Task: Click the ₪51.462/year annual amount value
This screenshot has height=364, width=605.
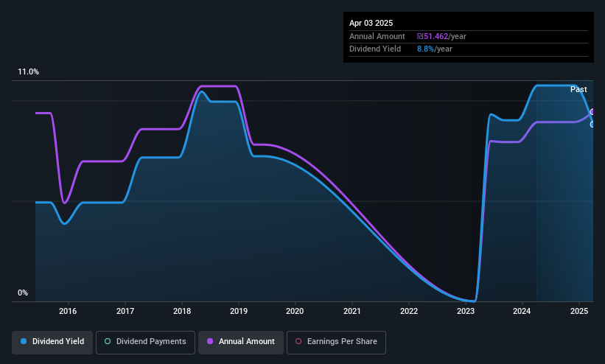Action: 441,36
